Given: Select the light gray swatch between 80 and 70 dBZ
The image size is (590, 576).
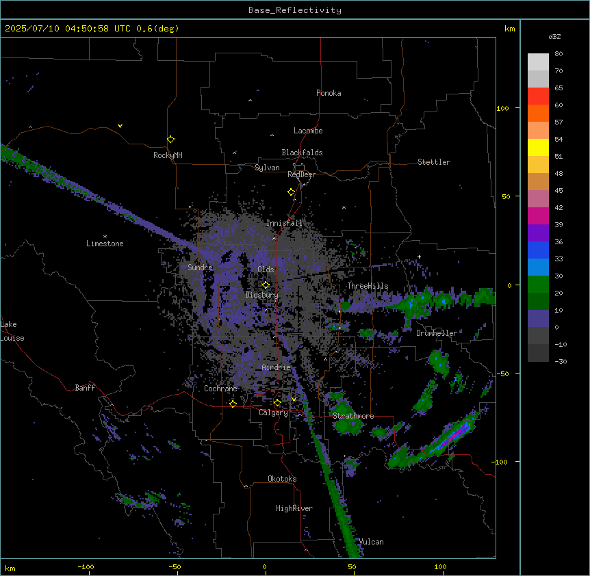Looking at the screenshot, I should [538, 62].
